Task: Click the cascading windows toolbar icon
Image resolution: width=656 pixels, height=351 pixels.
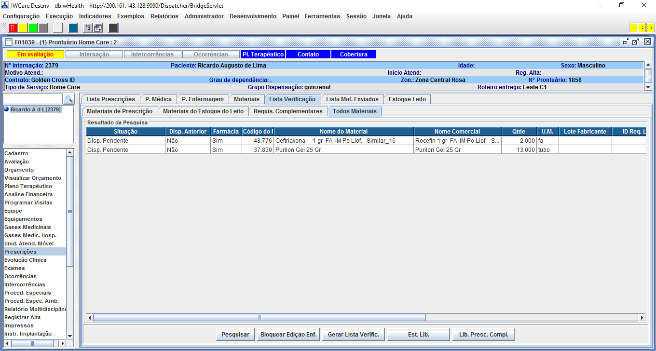Action: [98, 27]
